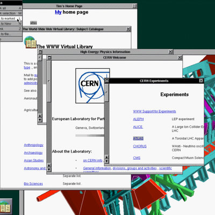Follow the 'on CERN info' link
The width and height of the screenshot is (215, 215).
(x=93, y=160)
